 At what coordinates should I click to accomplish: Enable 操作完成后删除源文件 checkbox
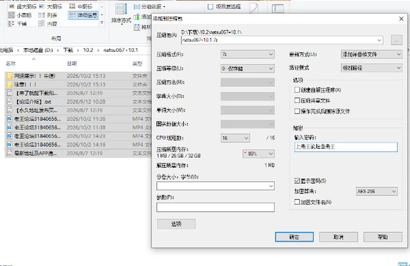297,111
